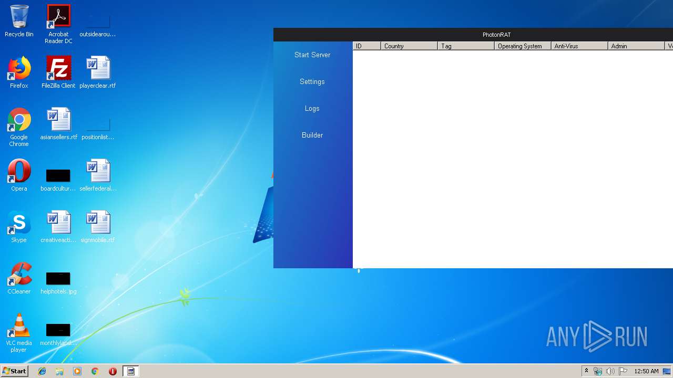Open the Action Center flag icon
673x378 pixels.
[623, 371]
